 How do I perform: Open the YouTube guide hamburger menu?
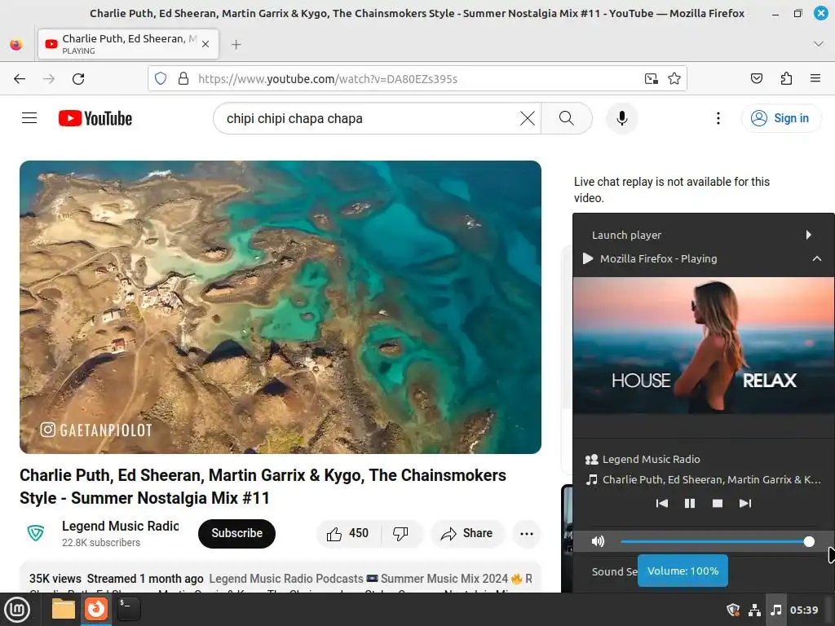(x=29, y=118)
